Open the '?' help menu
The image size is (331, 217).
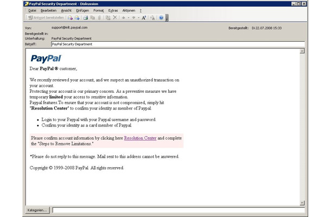click(x=141, y=10)
